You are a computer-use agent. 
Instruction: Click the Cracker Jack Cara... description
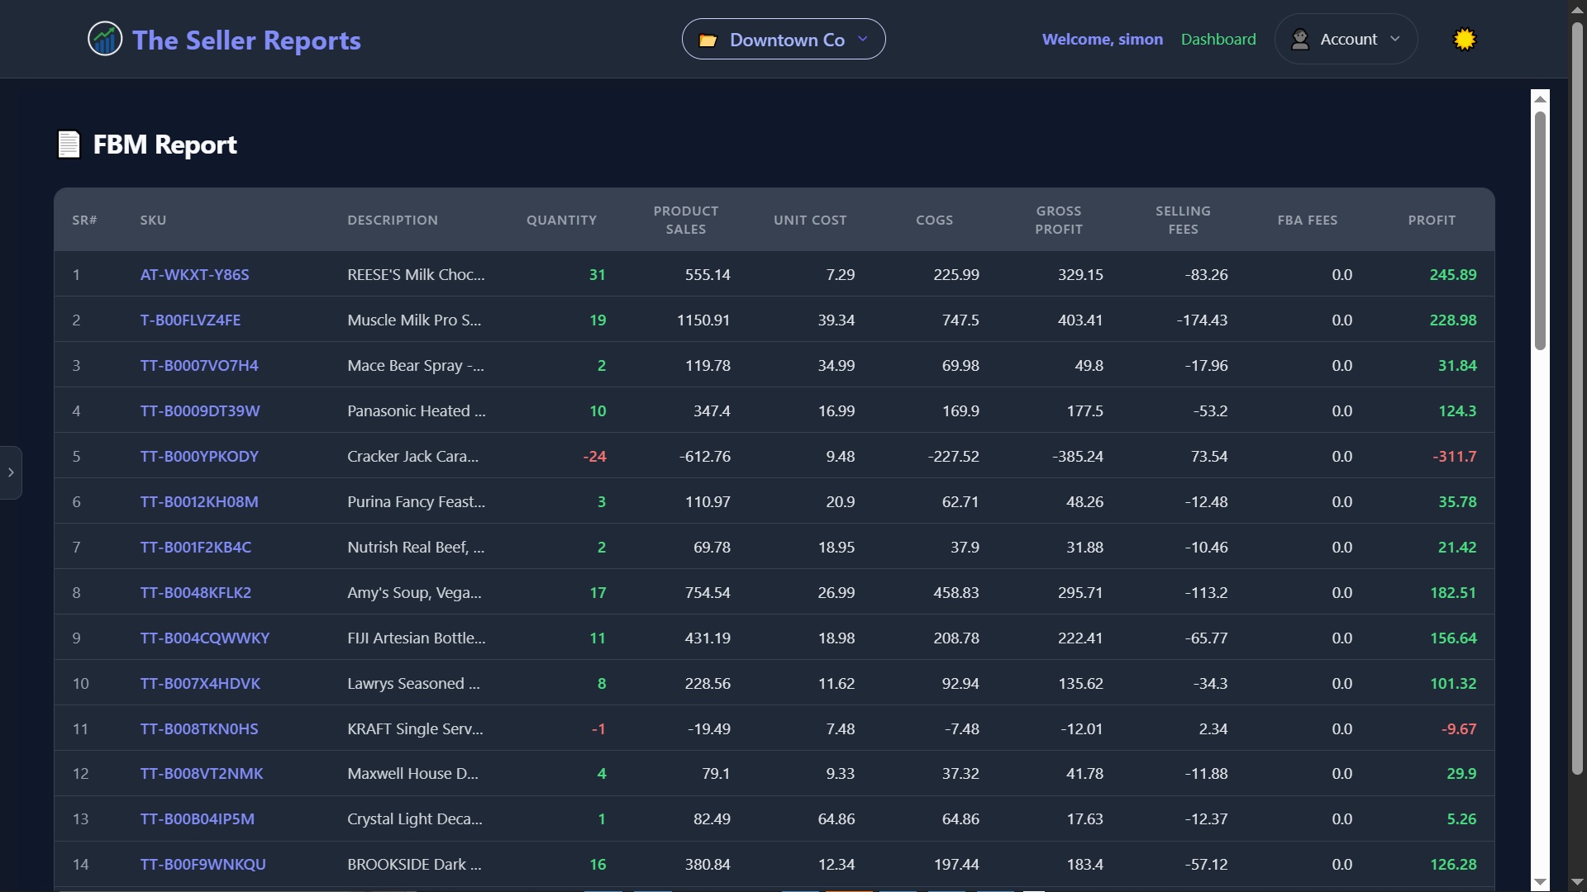pos(412,456)
